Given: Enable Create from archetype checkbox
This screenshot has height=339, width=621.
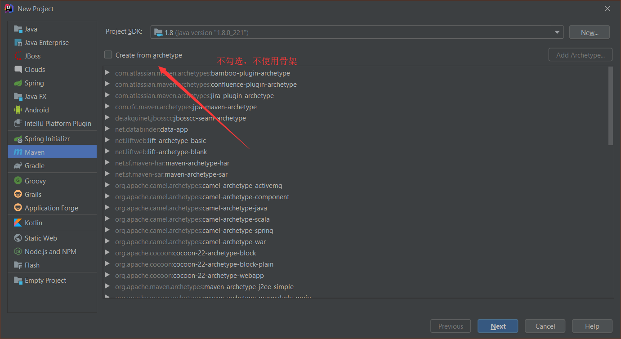Looking at the screenshot, I should pyautogui.click(x=108, y=55).
